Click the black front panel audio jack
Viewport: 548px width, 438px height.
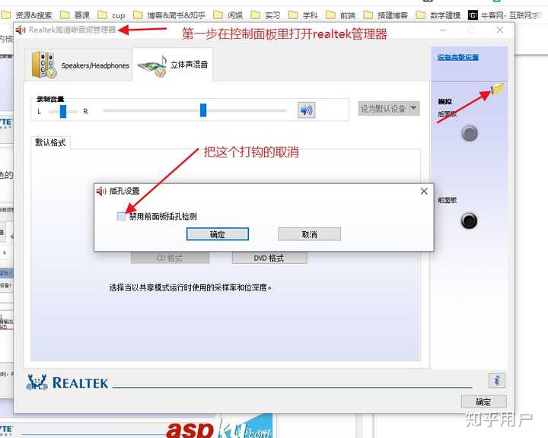point(470,221)
